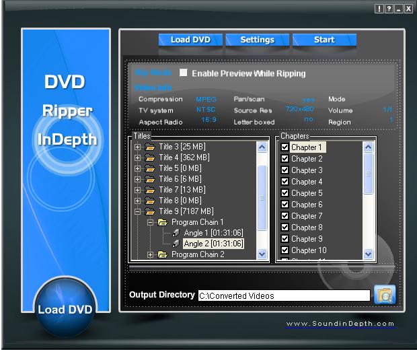417x350 pixels.
Task: Open the Settings button
Action: click(x=257, y=40)
